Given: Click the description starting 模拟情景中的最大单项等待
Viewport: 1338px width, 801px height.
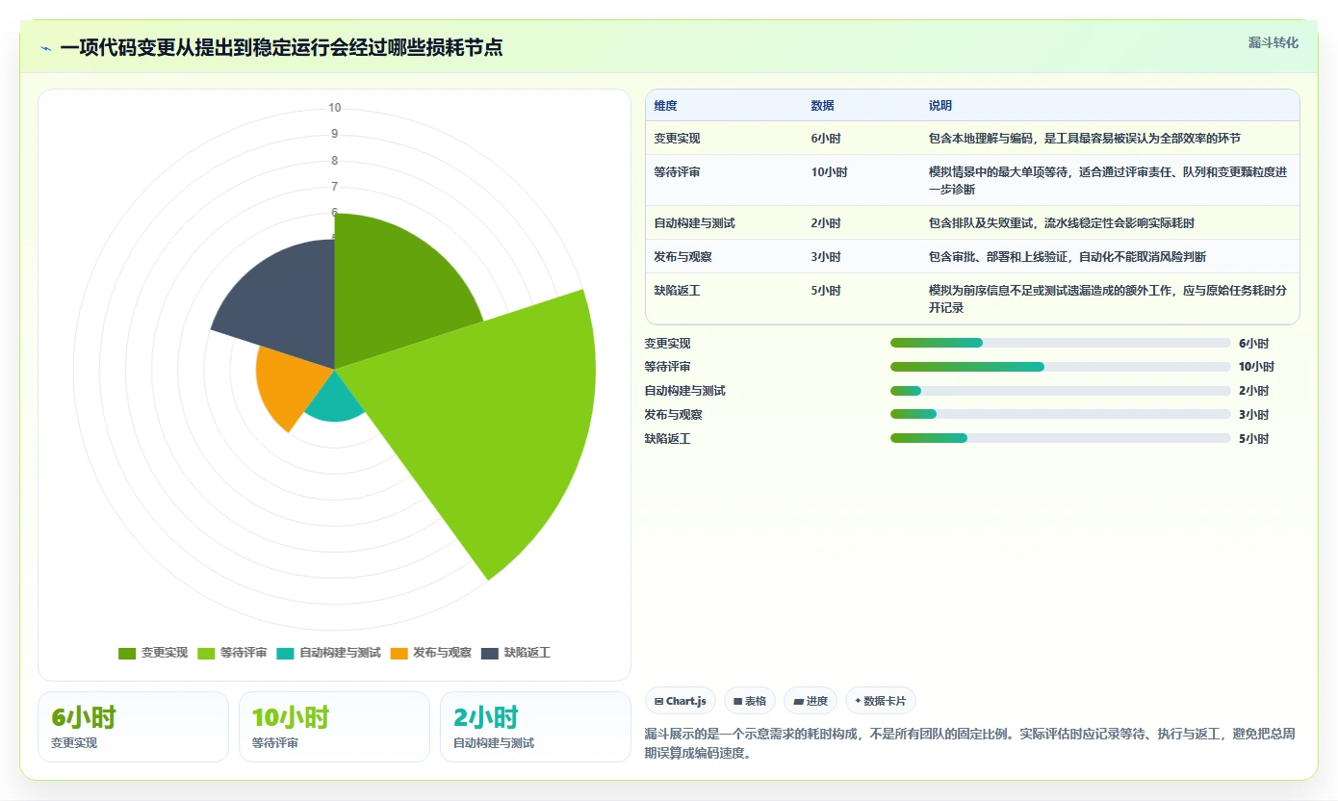Looking at the screenshot, I should (x=1108, y=181).
